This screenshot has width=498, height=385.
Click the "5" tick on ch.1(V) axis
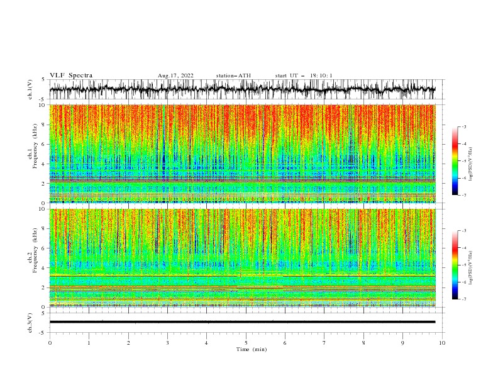[x=44, y=79]
